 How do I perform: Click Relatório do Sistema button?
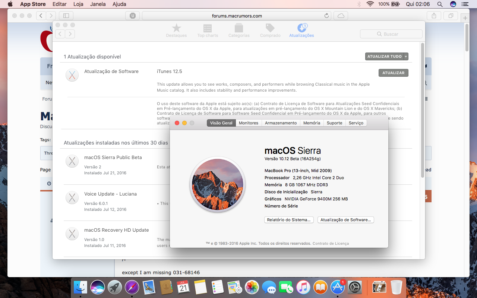289,220
